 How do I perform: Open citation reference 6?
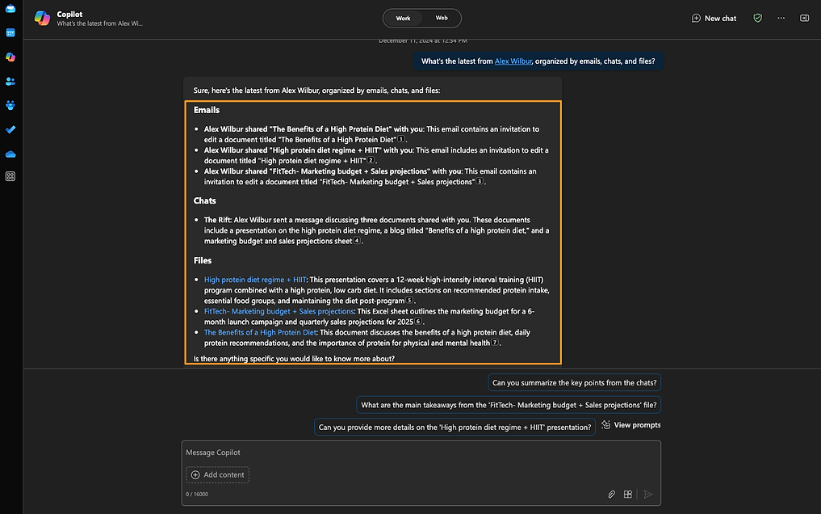click(x=418, y=321)
